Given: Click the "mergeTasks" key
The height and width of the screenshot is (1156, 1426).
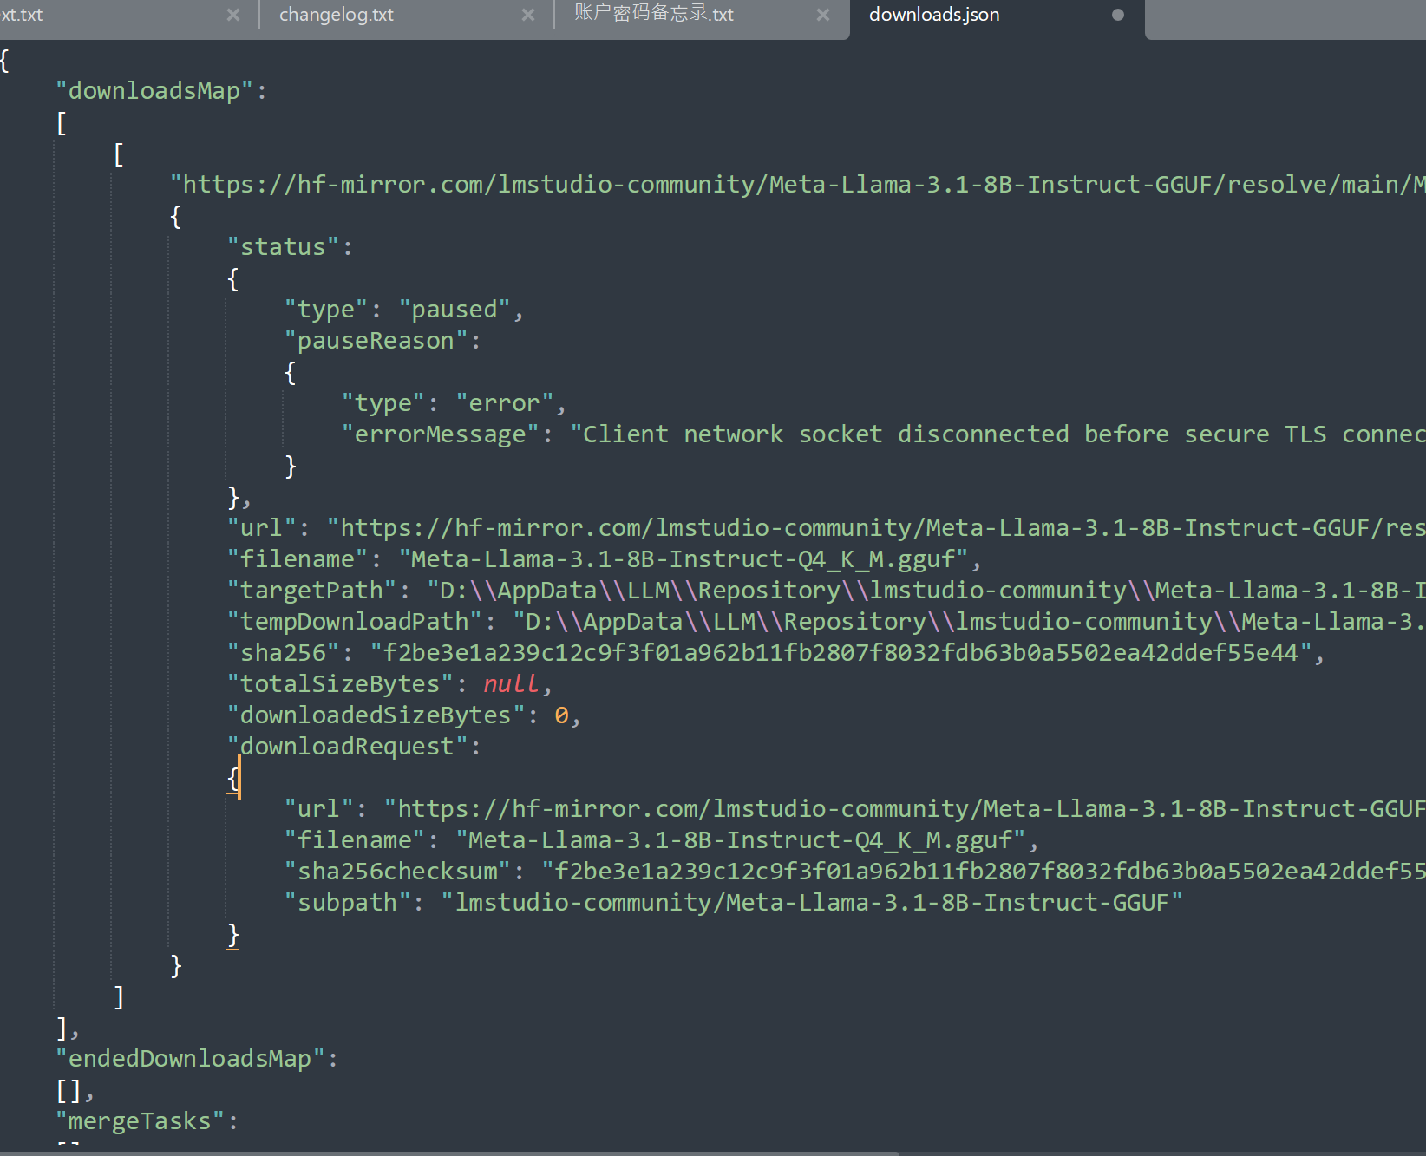Looking at the screenshot, I should point(141,1121).
